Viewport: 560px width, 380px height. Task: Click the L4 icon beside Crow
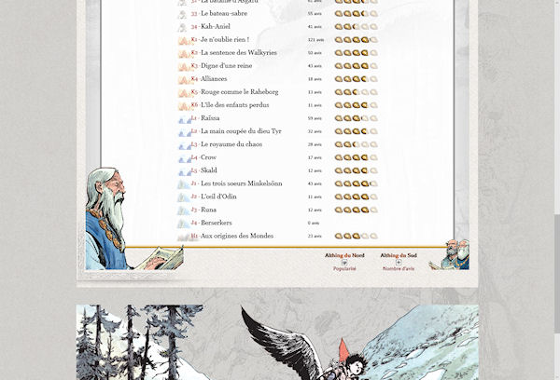point(184,157)
